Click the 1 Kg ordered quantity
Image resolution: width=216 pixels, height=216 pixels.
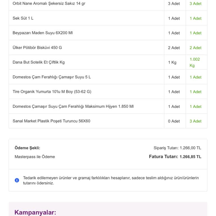click(x=172, y=62)
